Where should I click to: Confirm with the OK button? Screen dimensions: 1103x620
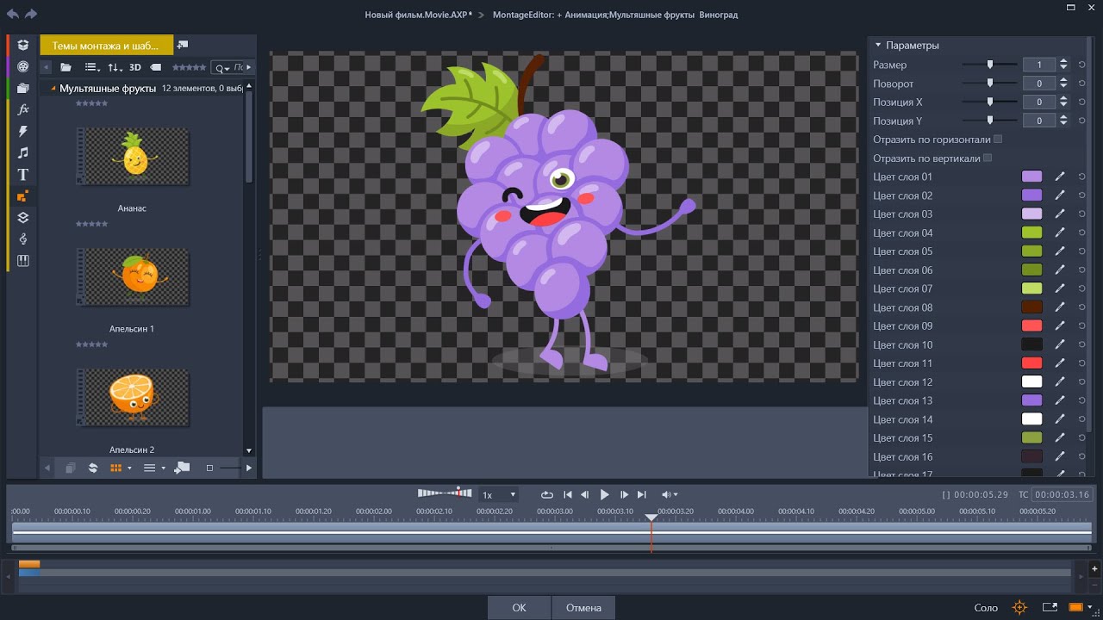point(519,608)
